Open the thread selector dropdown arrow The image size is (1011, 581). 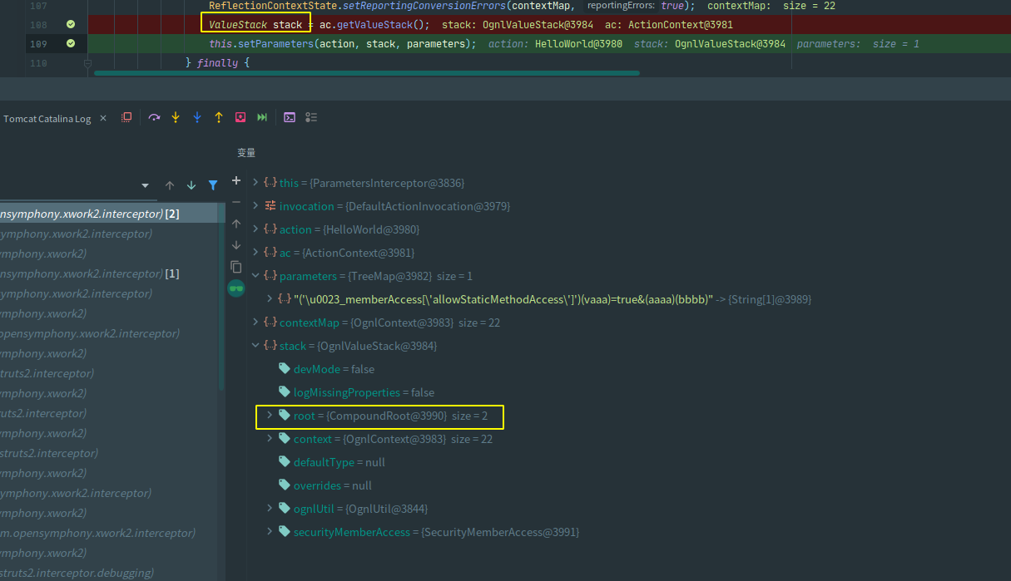[x=145, y=185]
